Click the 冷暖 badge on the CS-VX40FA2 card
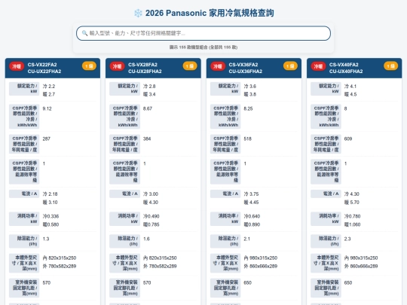 click(x=318, y=66)
